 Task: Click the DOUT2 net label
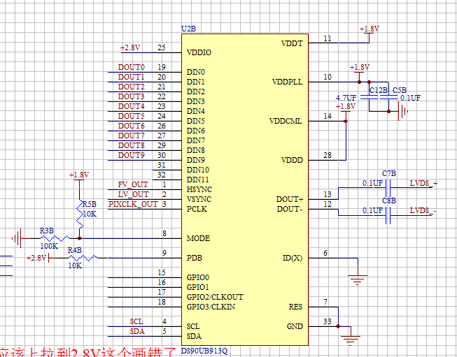pos(131,87)
